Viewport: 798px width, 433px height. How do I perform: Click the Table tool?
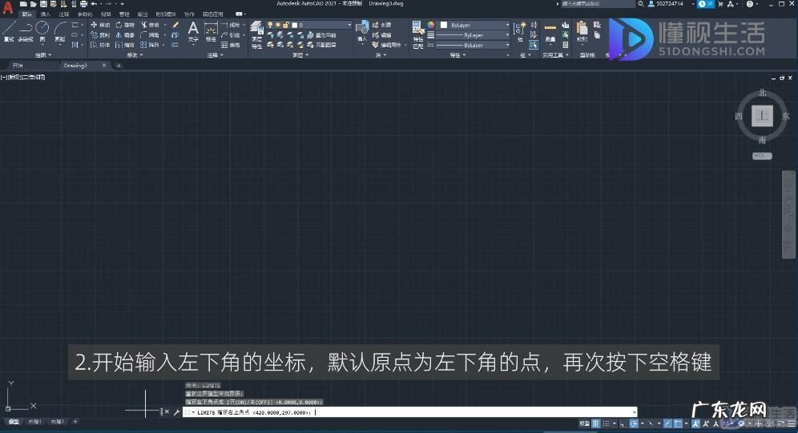tap(231, 45)
